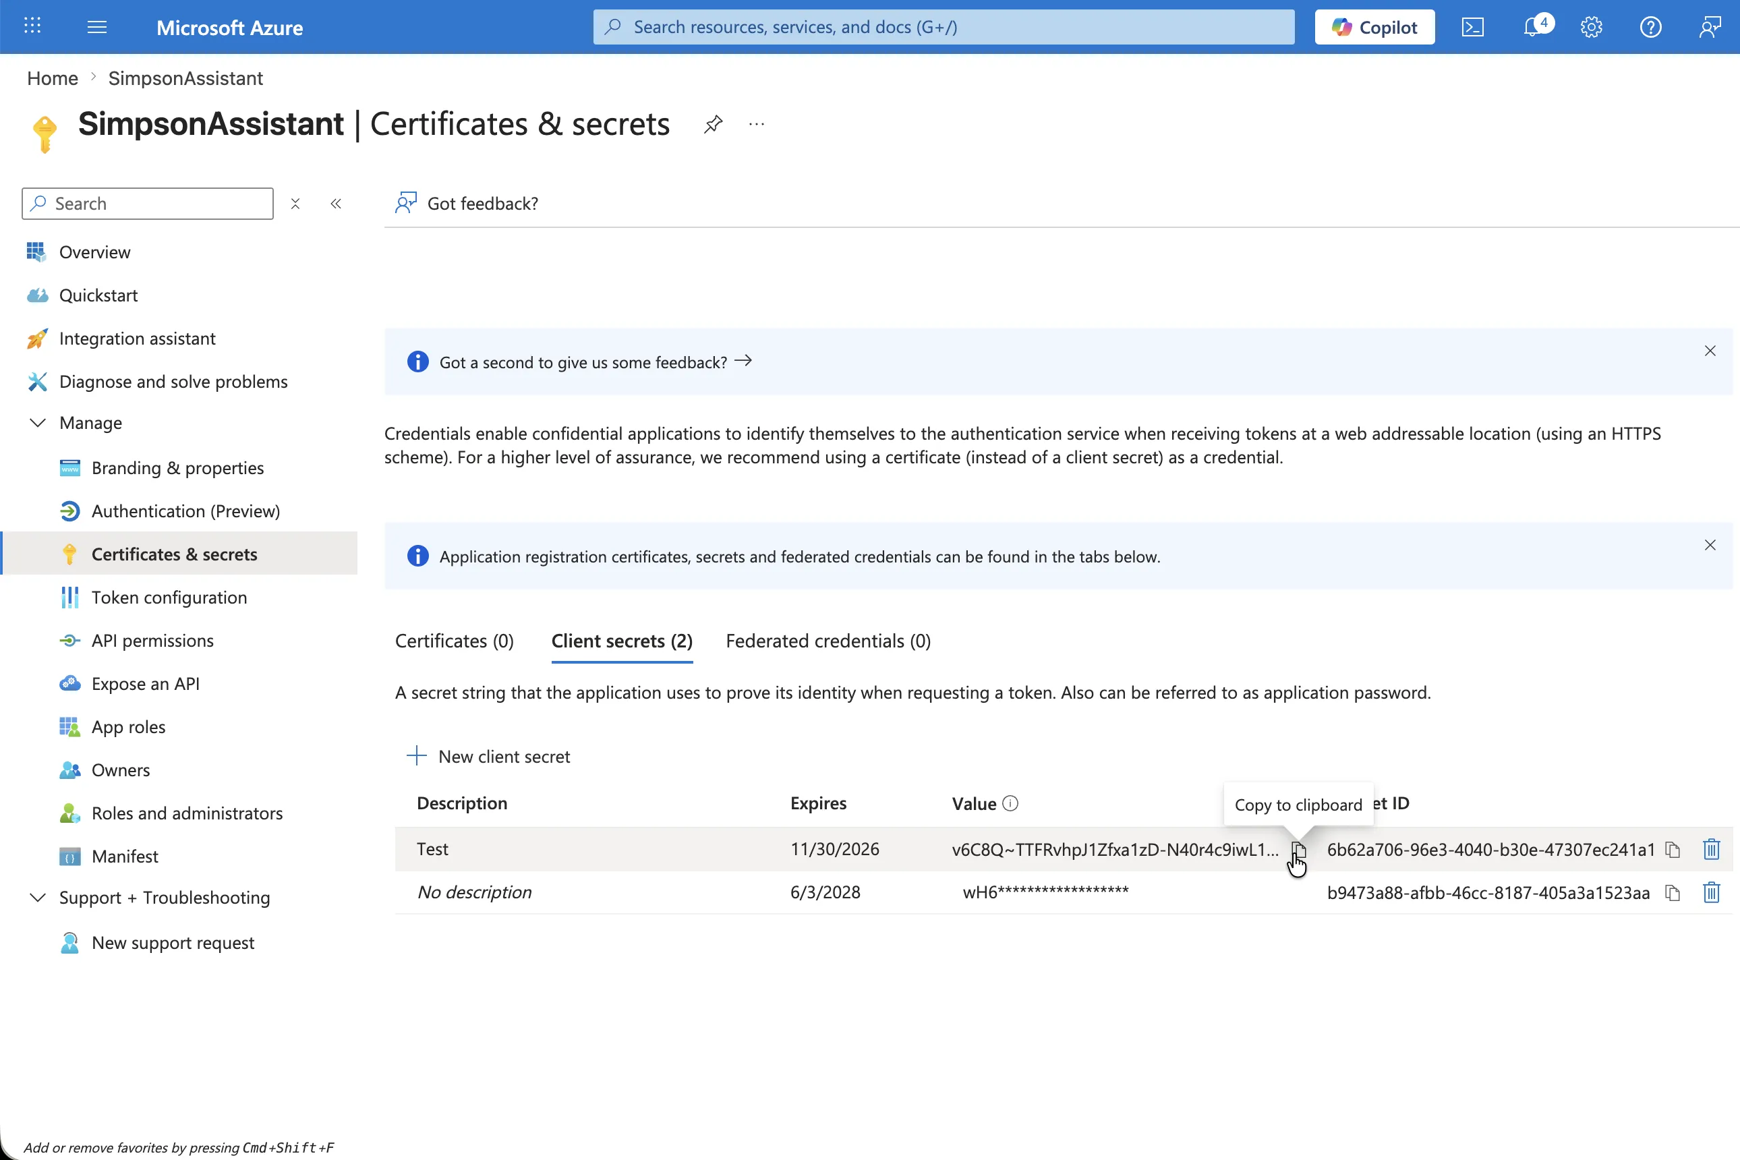Click the Test description cell
The image size is (1740, 1160).
(x=433, y=849)
